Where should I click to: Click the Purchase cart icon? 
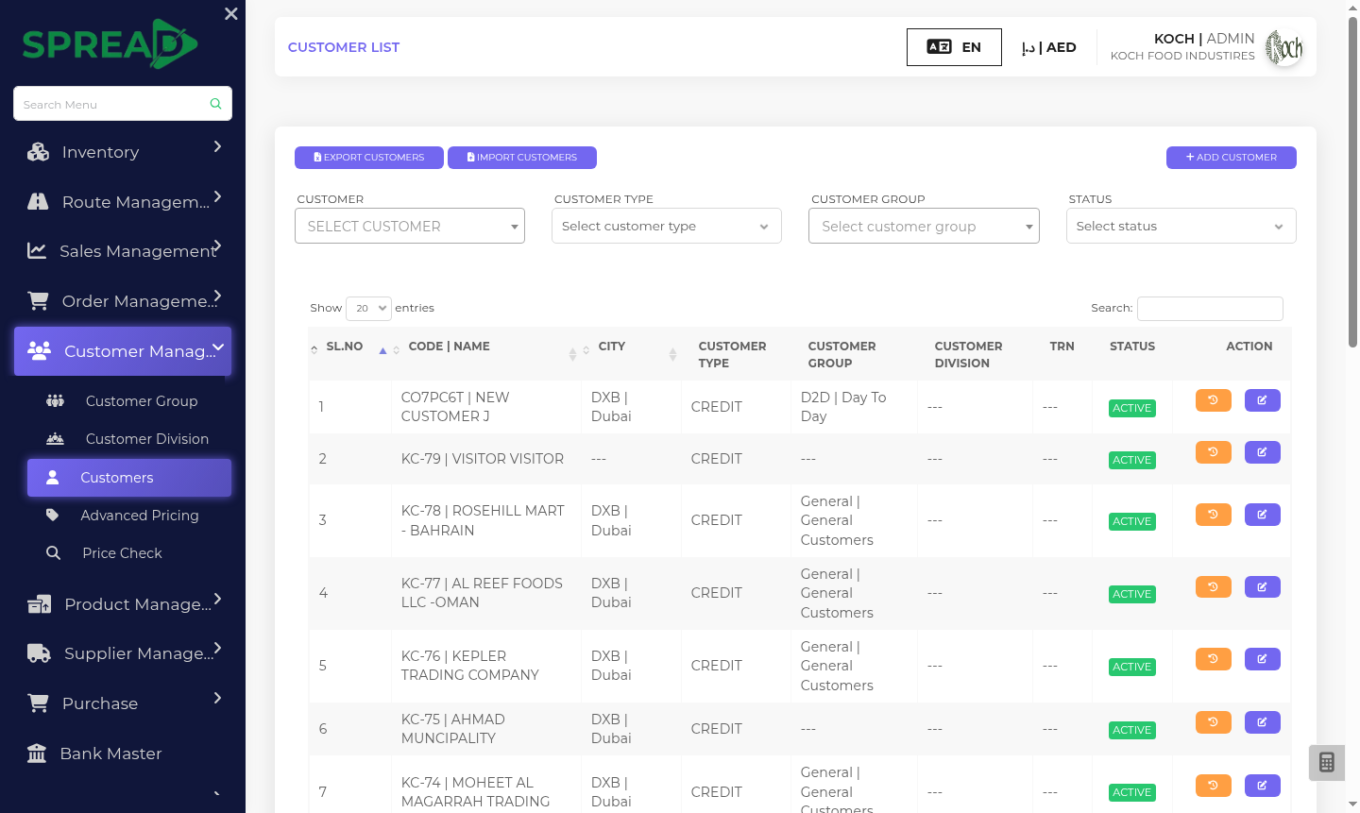click(38, 703)
